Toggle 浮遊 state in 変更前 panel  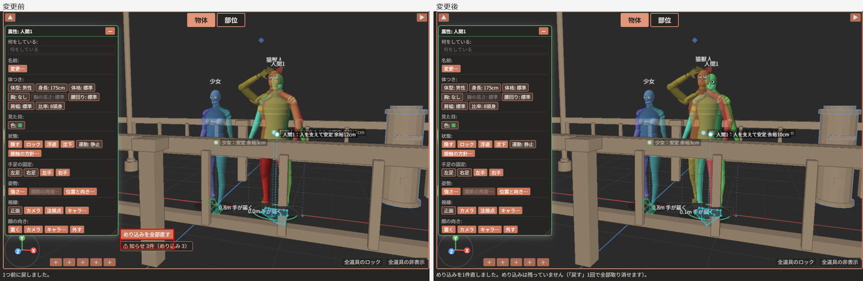[51, 144]
